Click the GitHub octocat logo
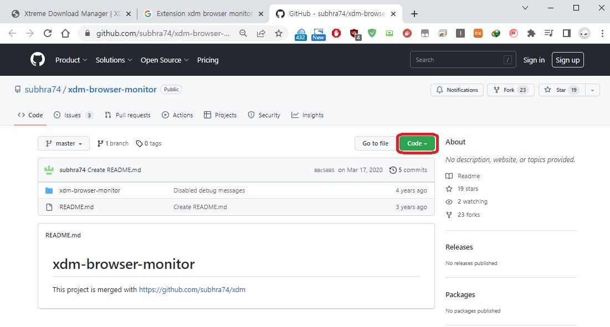The image size is (610, 327). pyautogui.click(x=38, y=59)
